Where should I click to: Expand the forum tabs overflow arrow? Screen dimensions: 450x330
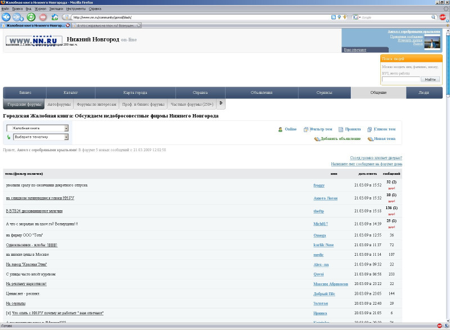tap(221, 103)
